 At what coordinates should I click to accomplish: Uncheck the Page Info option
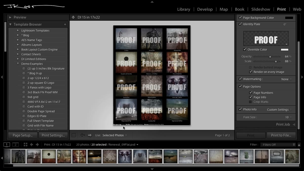[251, 97]
